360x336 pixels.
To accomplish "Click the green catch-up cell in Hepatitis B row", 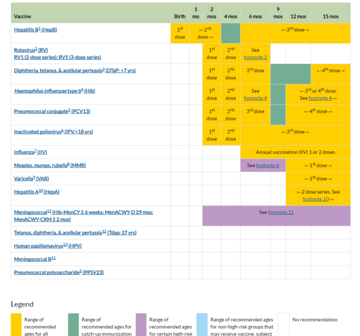I will 231,33.
